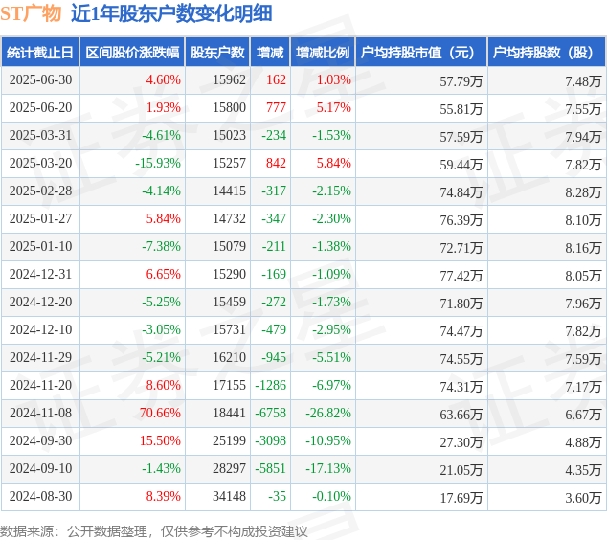Image resolution: width=607 pixels, height=540 pixels.
Task: Click shareholder count 15962
Action: (x=229, y=79)
